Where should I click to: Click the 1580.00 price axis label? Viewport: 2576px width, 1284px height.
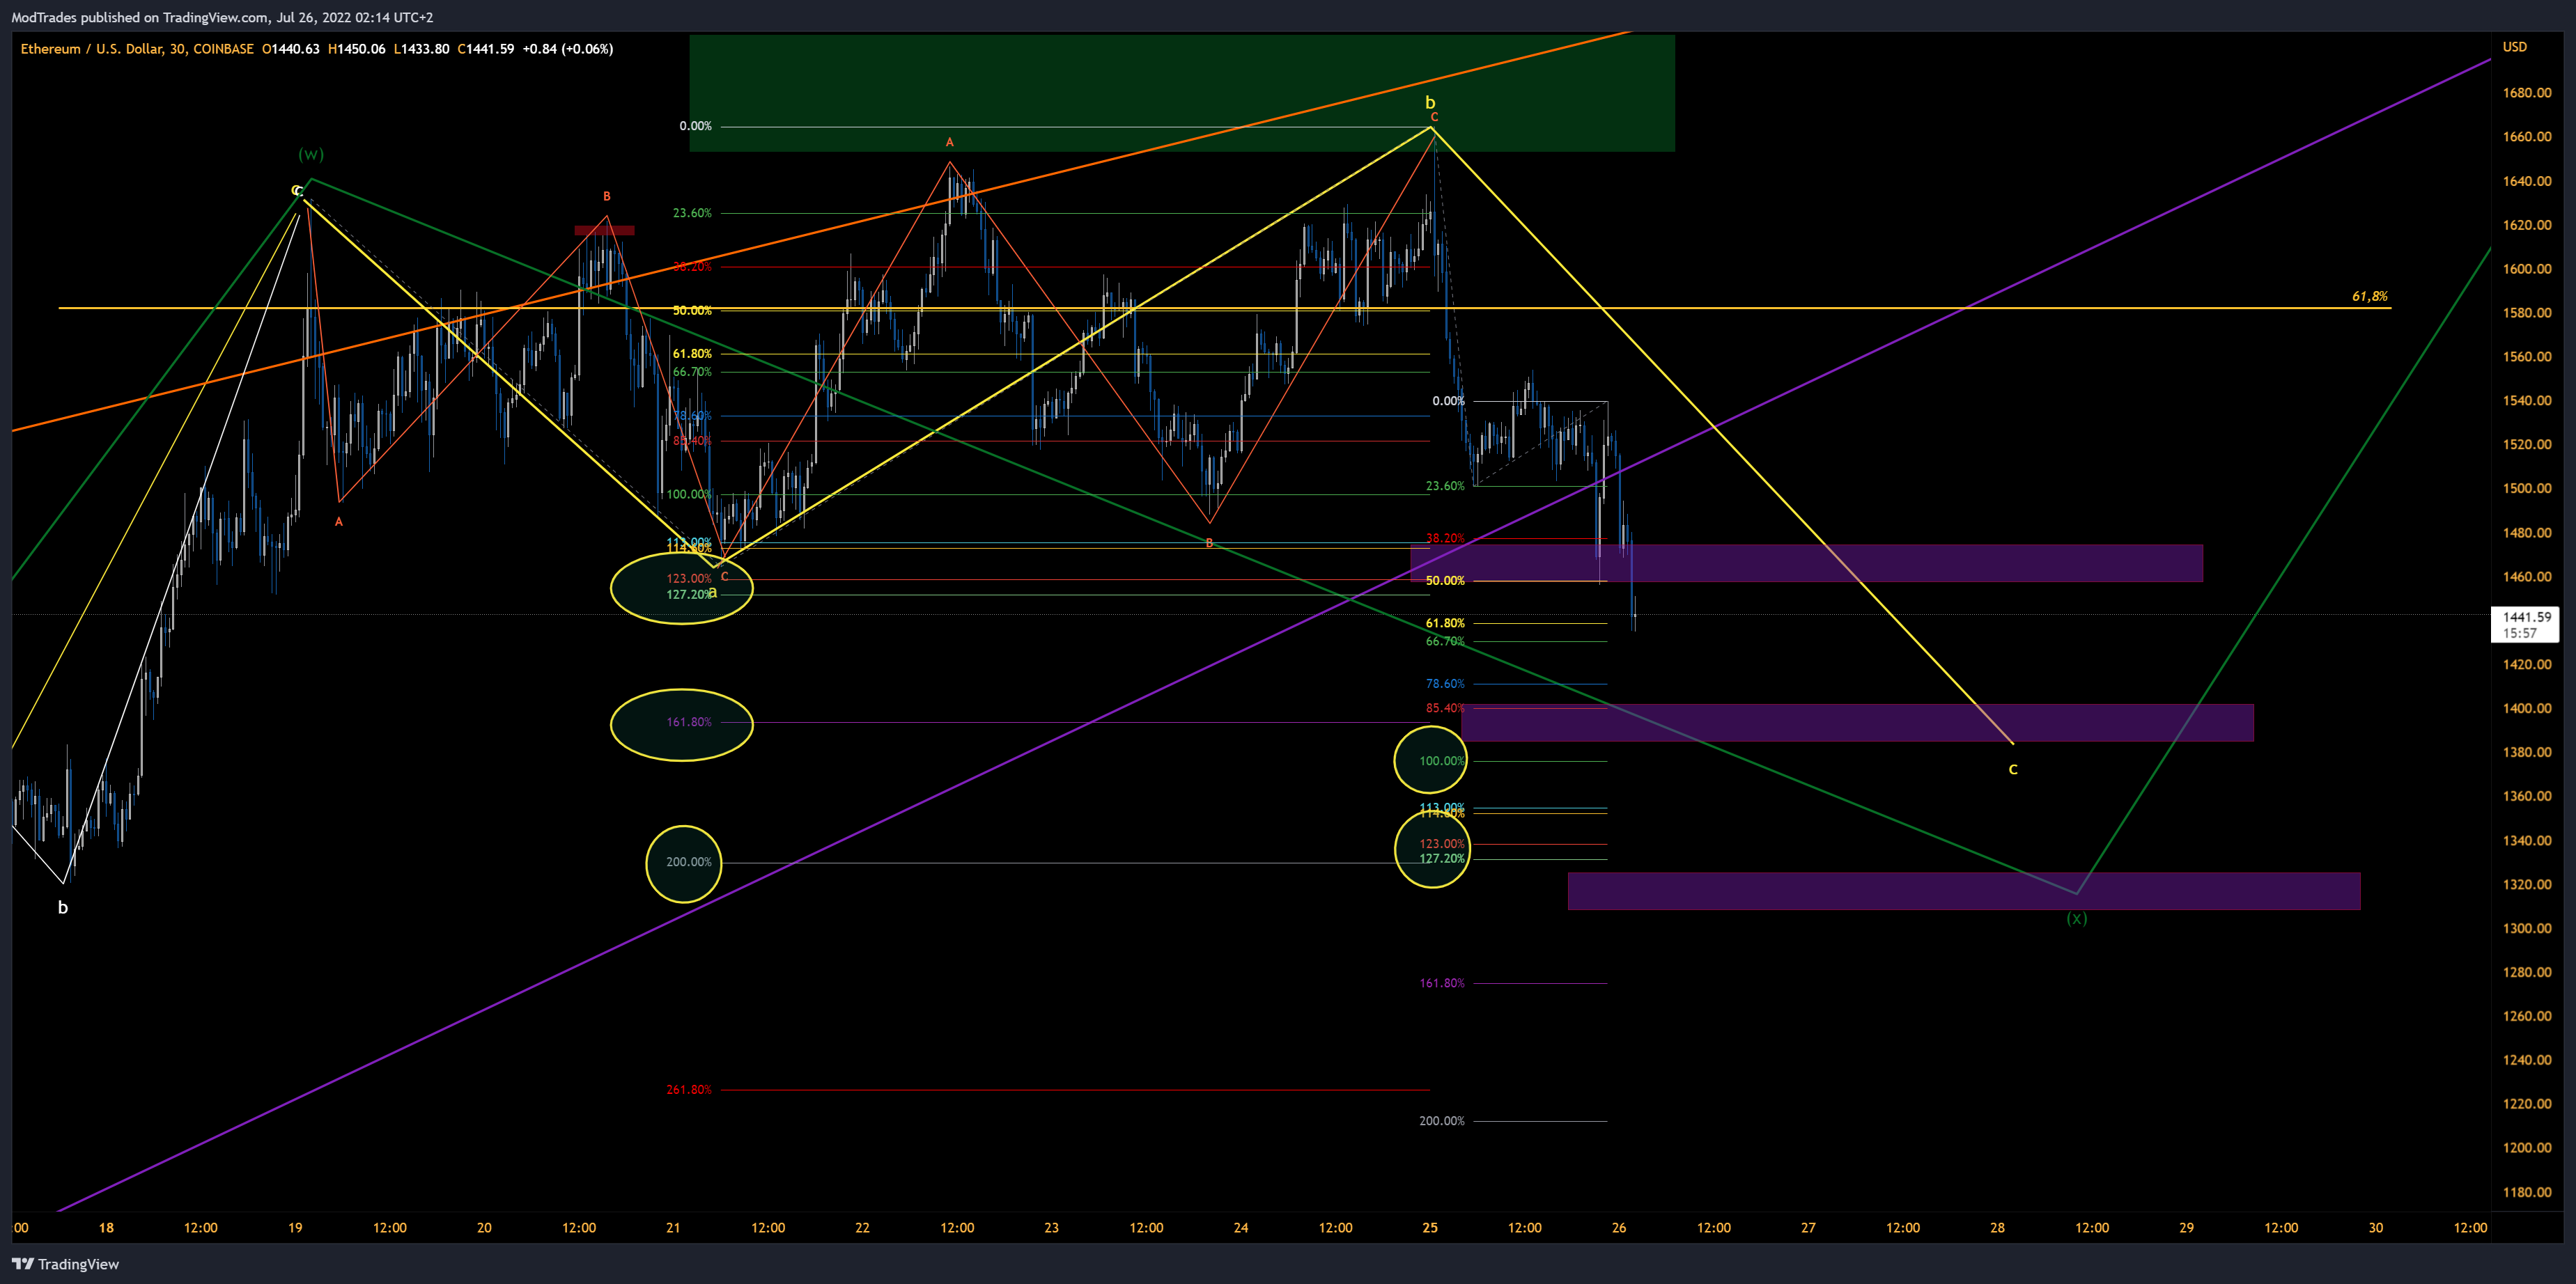point(2527,313)
